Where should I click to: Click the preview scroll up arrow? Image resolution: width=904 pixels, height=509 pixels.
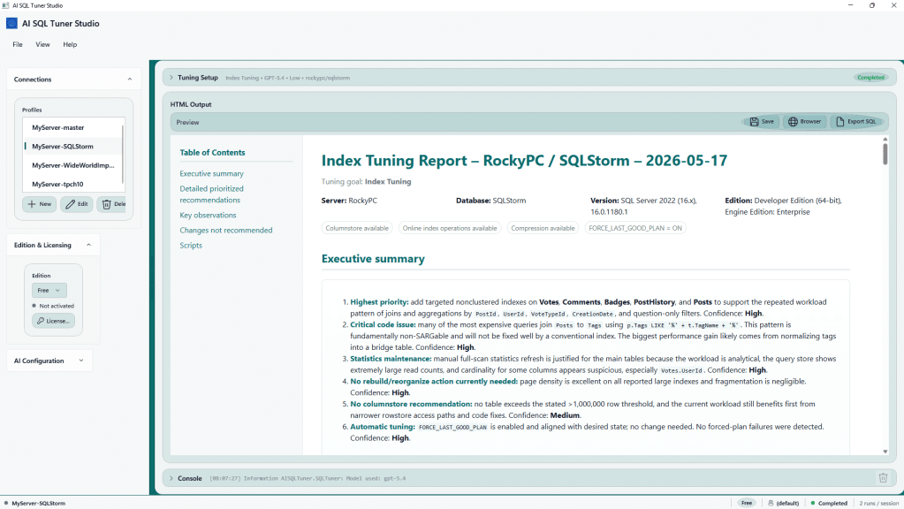885,139
